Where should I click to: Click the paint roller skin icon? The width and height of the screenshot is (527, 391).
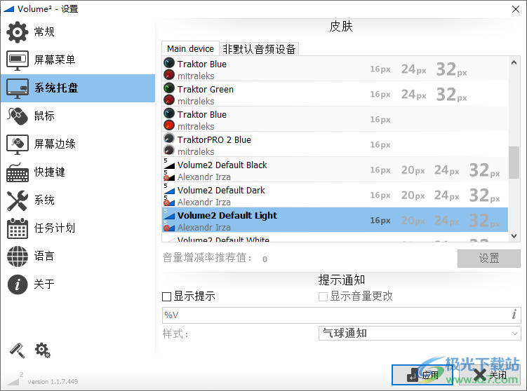(17, 350)
